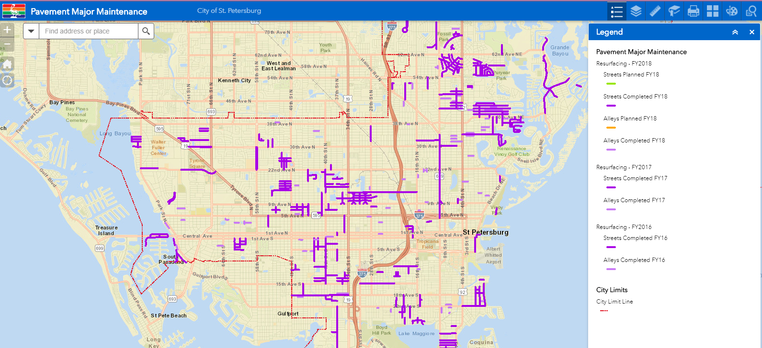Select 'Resurfacing - FY2017' legend heading

click(624, 167)
